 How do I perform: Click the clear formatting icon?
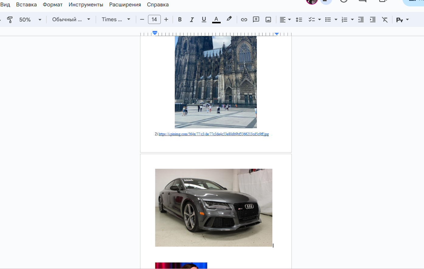coord(385,19)
